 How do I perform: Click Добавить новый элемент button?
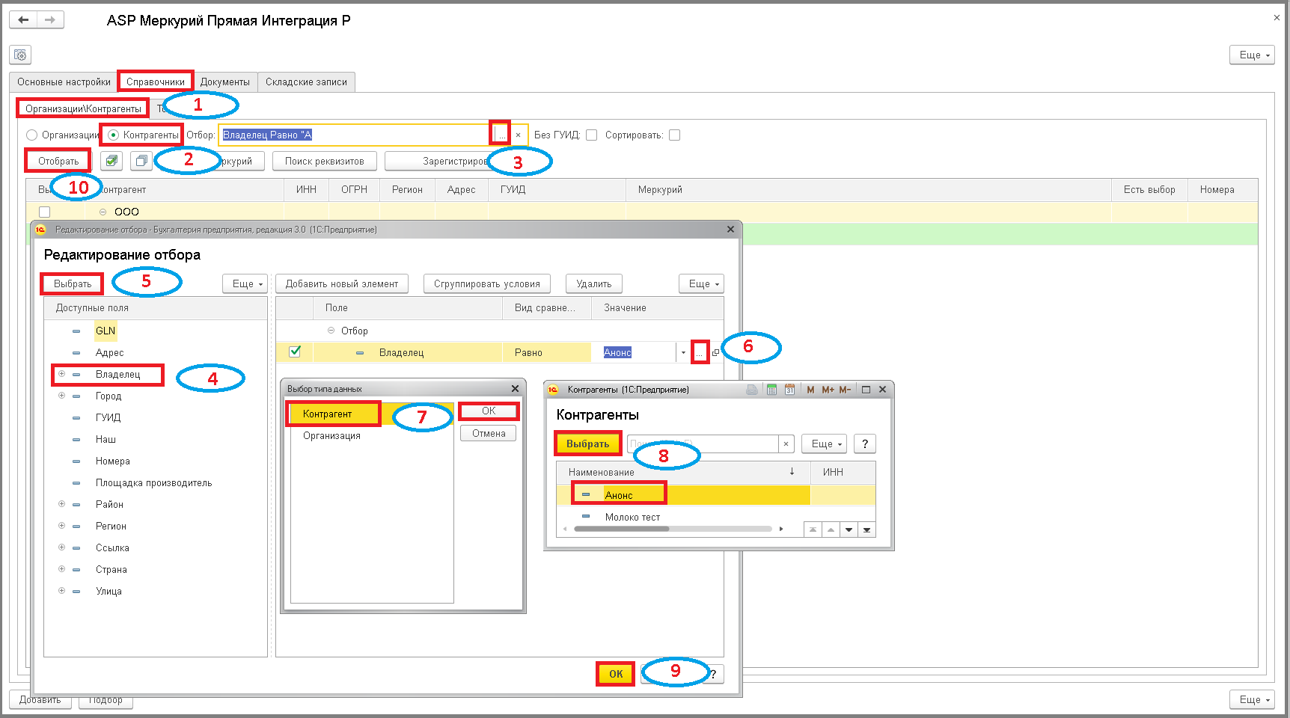pos(342,283)
